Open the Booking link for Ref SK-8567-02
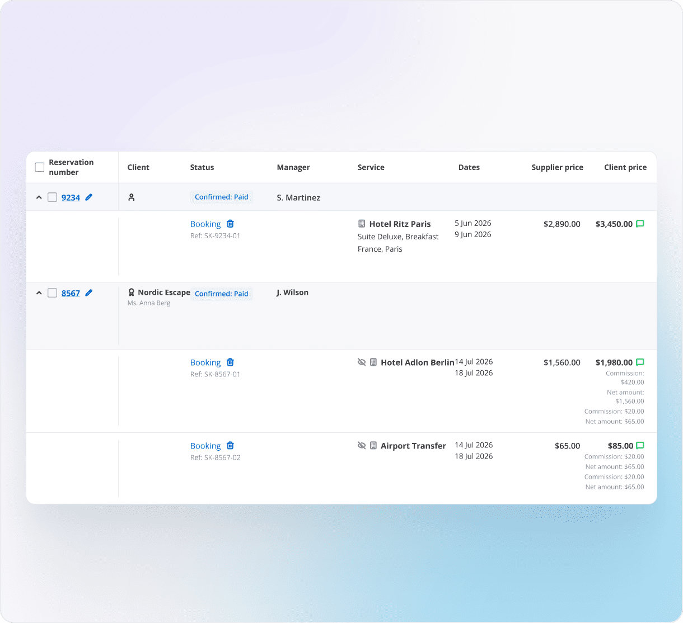 205,446
